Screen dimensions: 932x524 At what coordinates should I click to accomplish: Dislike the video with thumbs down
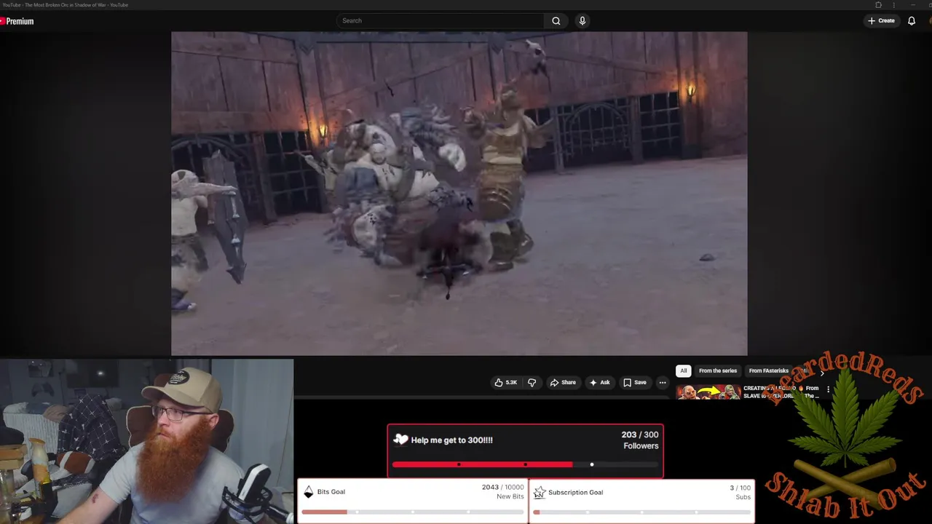click(532, 382)
